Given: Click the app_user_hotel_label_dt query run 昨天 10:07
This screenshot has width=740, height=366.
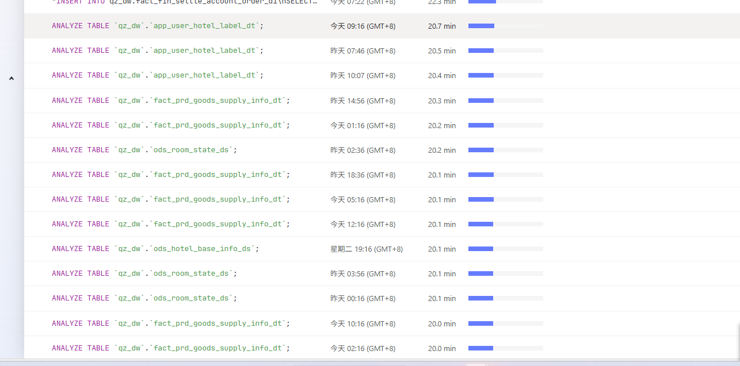Looking at the screenshot, I should pos(158,75).
